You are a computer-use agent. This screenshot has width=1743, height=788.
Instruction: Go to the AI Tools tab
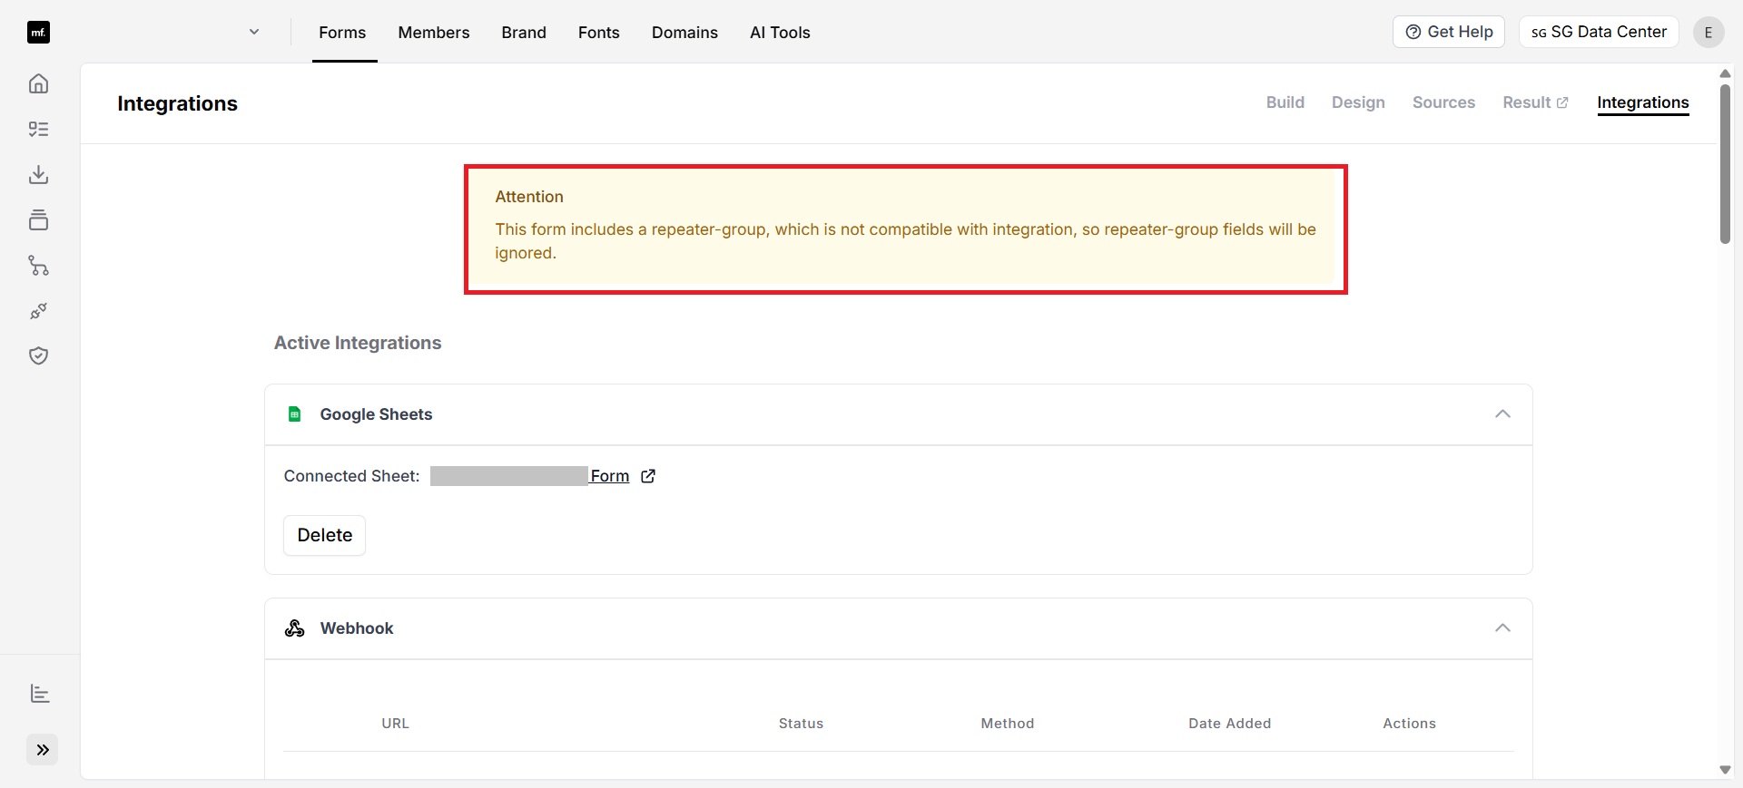tap(780, 33)
